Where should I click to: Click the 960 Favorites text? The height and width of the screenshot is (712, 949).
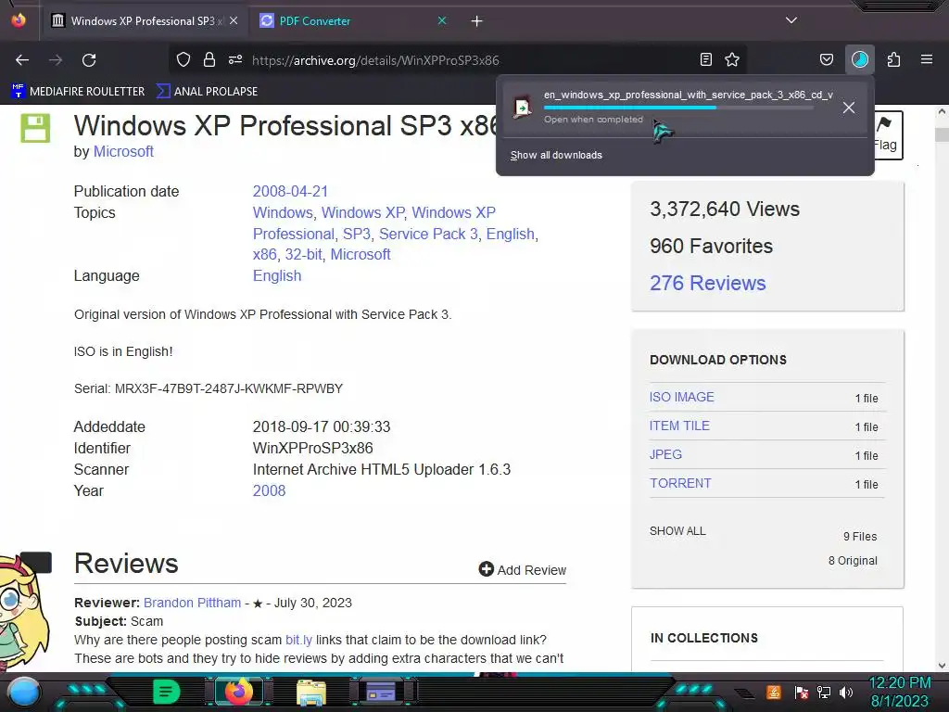(711, 246)
